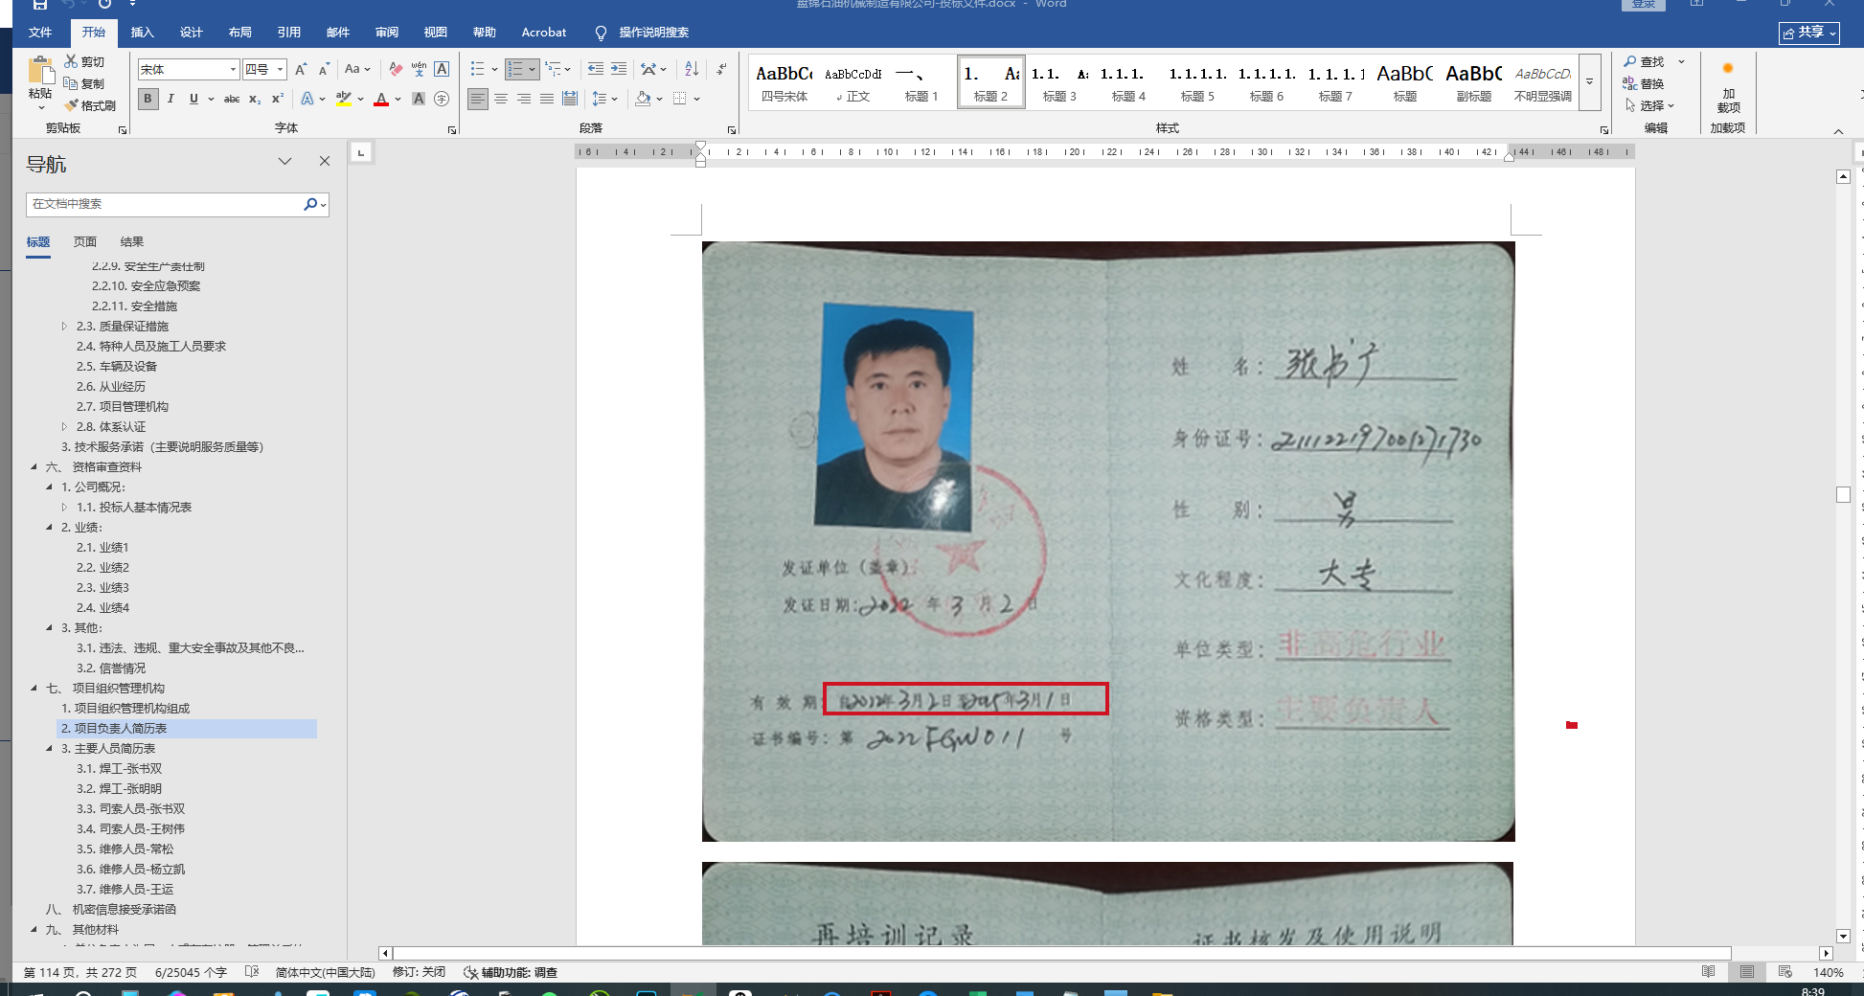Click the Paste (粘贴) clipboard icon
Screen dimensions: 1864x996
(40, 72)
